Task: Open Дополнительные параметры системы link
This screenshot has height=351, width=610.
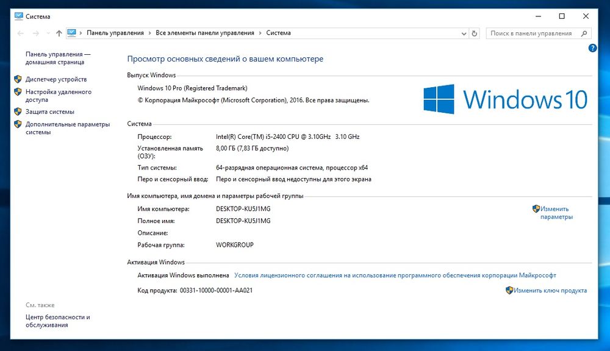Action: 68,128
